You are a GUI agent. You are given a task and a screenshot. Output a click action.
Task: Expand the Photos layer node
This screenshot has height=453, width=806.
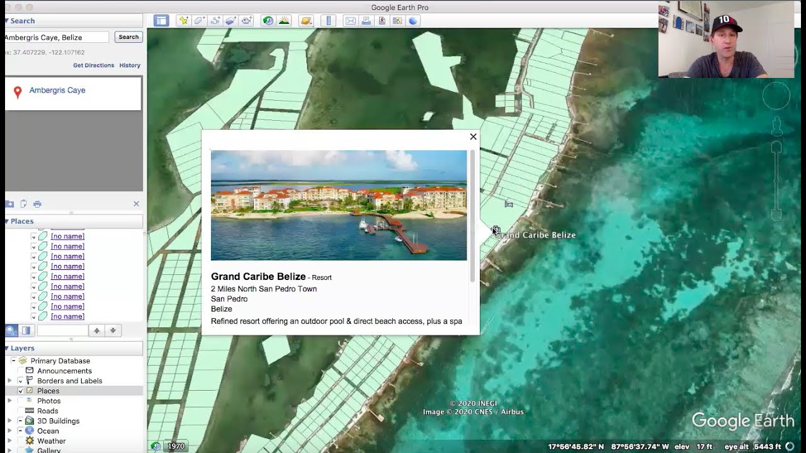9,401
